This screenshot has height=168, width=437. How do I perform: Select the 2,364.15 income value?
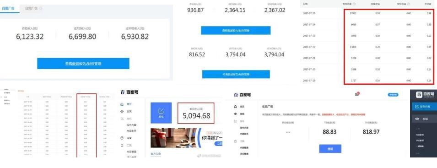tap(235, 11)
